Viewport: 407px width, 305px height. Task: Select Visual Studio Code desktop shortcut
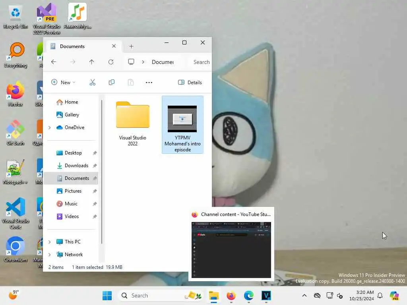pyautogui.click(x=16, y=213)
